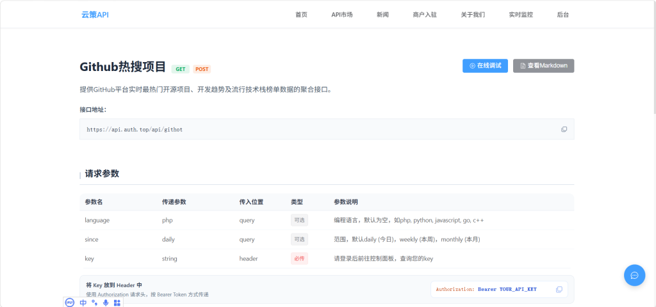Click the iFLY input method logo
The width and height of the screenshot is (656, 307).
(x=69, y=303)
